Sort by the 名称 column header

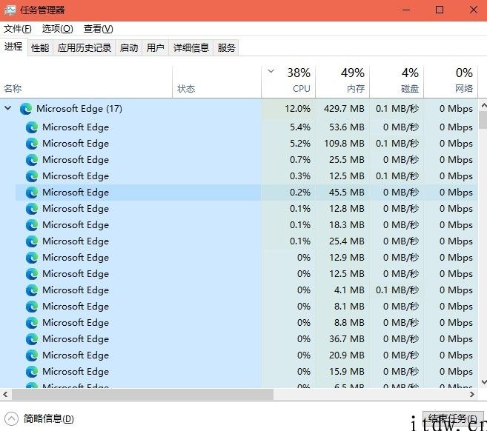pos(86,82)
